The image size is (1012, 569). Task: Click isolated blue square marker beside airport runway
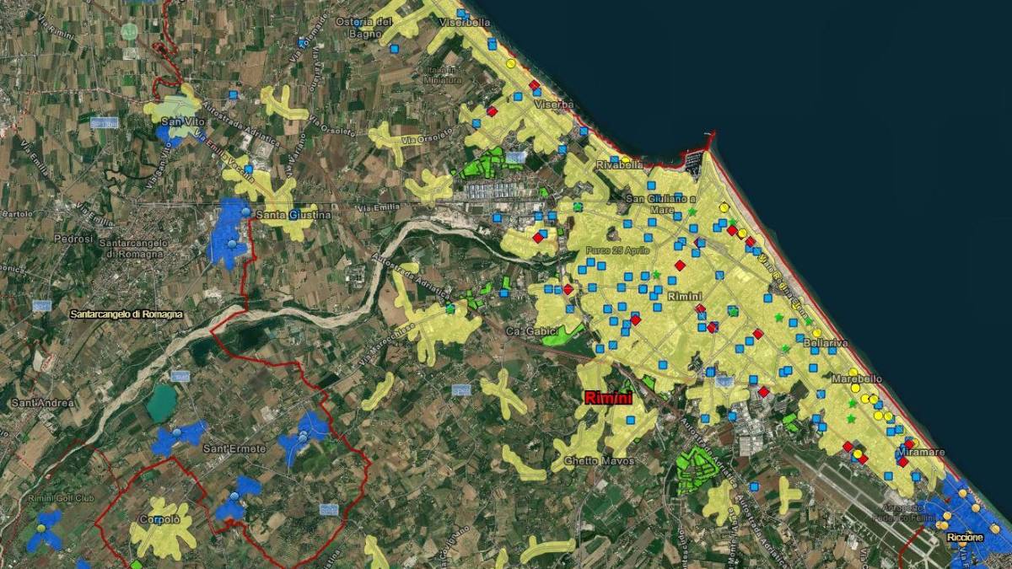[754, 486]
